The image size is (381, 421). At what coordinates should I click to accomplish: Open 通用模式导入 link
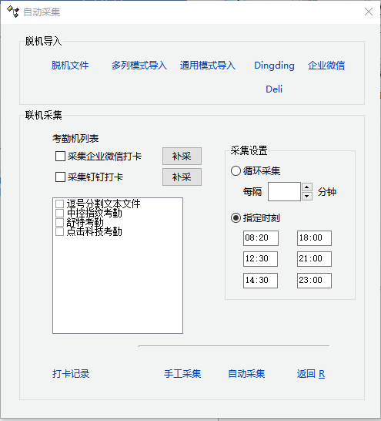point(208,66)
